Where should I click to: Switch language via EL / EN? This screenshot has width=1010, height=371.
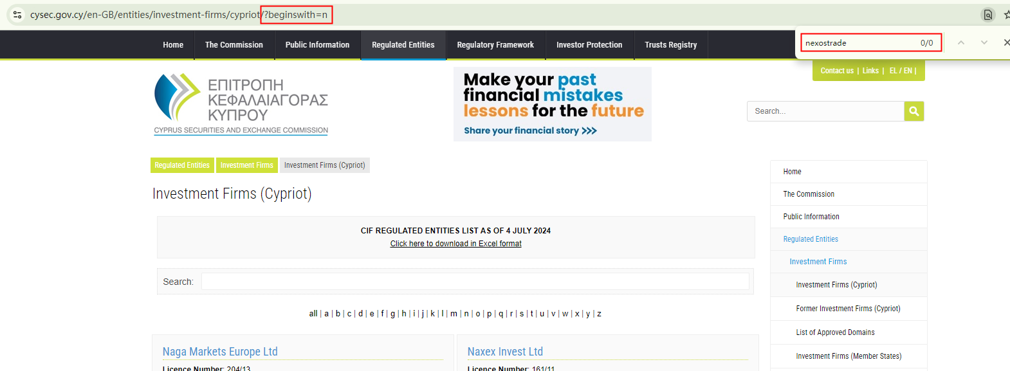click(x=901, y=71)
